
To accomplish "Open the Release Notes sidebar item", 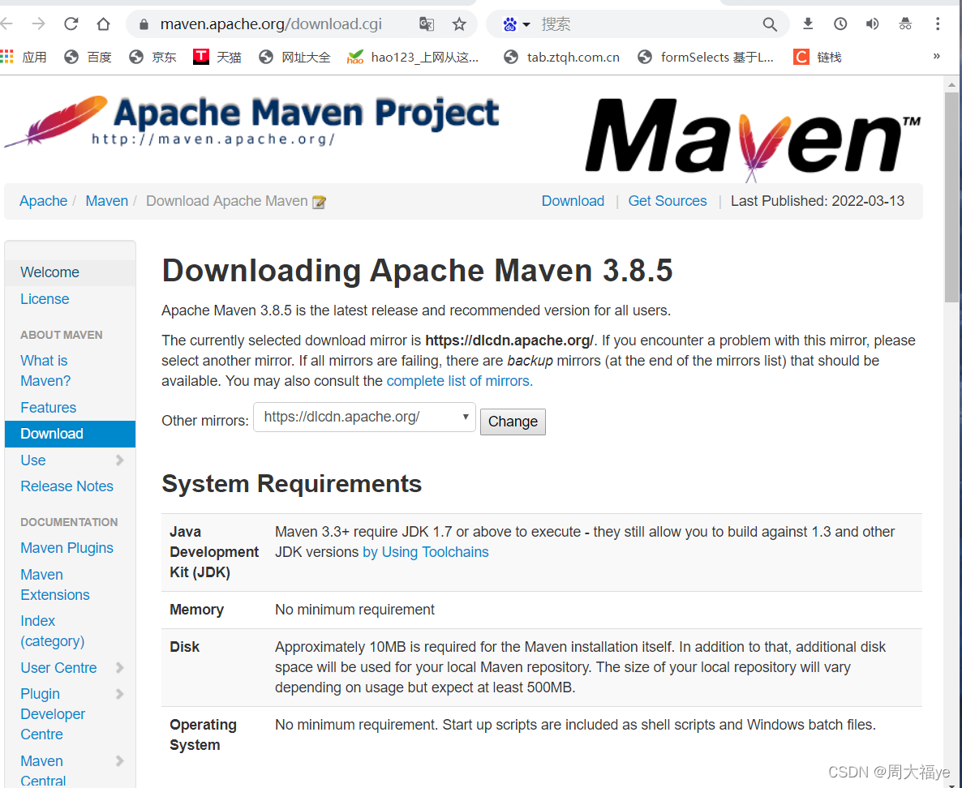I will coord(70,486).
